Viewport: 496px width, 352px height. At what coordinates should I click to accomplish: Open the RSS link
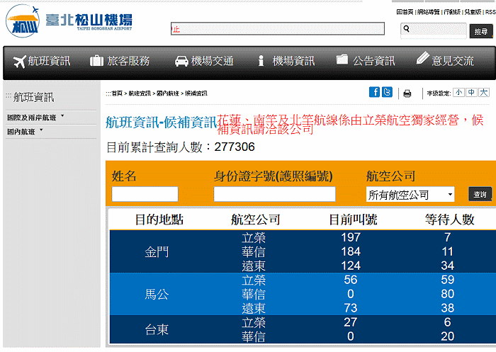pos(490,12)
